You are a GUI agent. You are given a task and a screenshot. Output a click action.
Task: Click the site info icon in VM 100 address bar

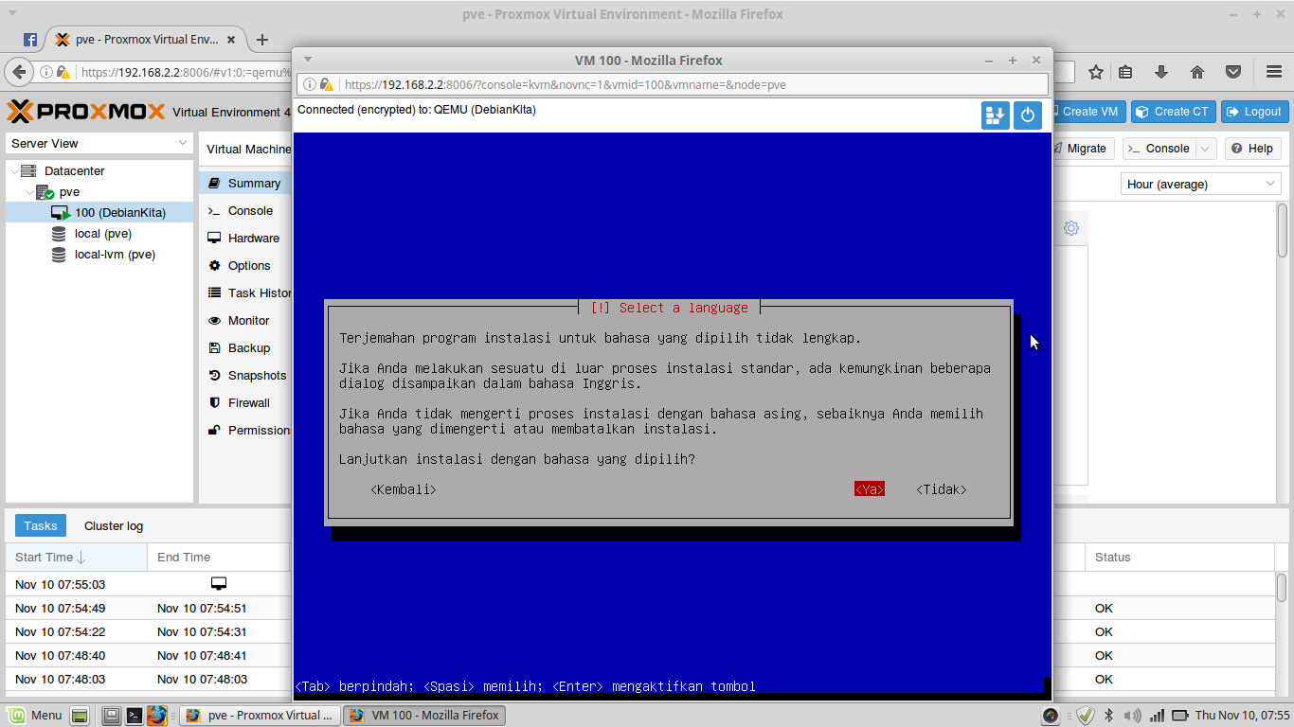310,84
